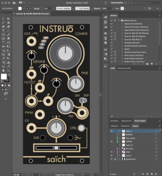Screen dimensions: 162x176
Task: Expand the COPPER layer contents
Action: click(x=120, y=141)
